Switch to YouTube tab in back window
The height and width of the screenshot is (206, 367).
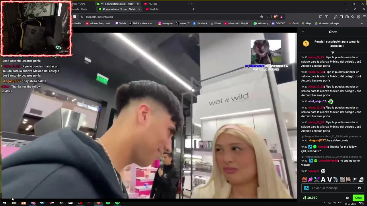[153, 4]
